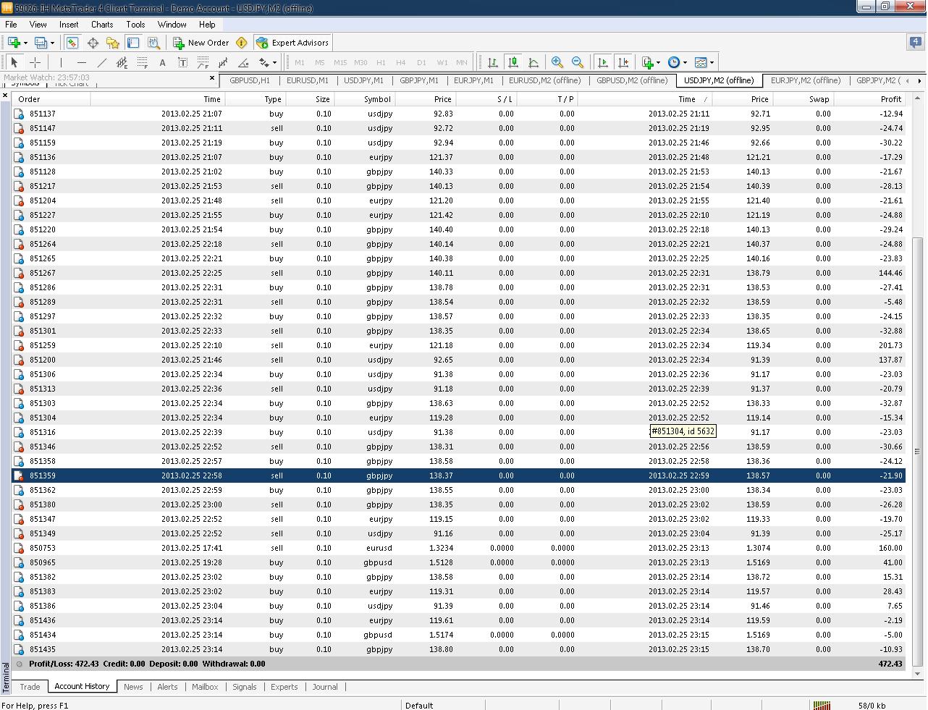928x710 pixels.
Task: Open the Charts menu
Action: point(102,24)
